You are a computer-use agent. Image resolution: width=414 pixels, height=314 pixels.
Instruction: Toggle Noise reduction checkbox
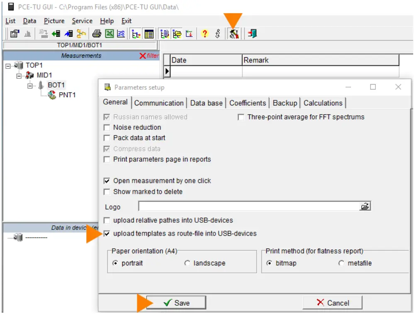107,128
